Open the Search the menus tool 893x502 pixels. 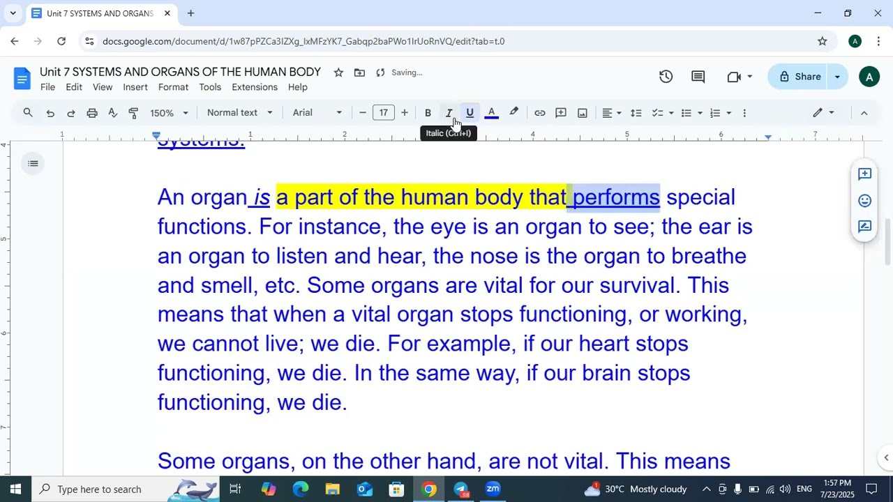coord(28,113)
